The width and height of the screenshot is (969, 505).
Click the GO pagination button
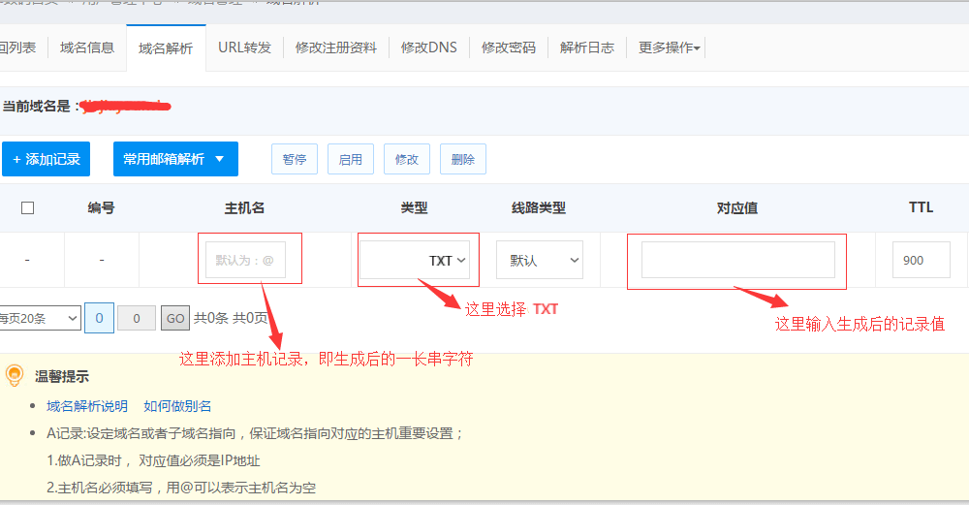pyautogui.click(x=174, y=318)
